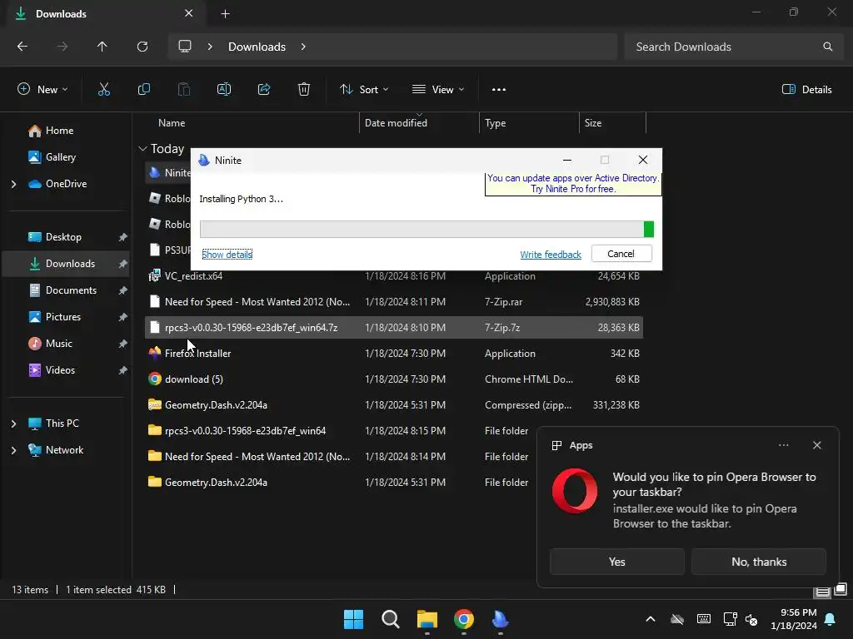Click the Ninite icon on taskbar
The image size is (853, 639).
tap(501, 619)
